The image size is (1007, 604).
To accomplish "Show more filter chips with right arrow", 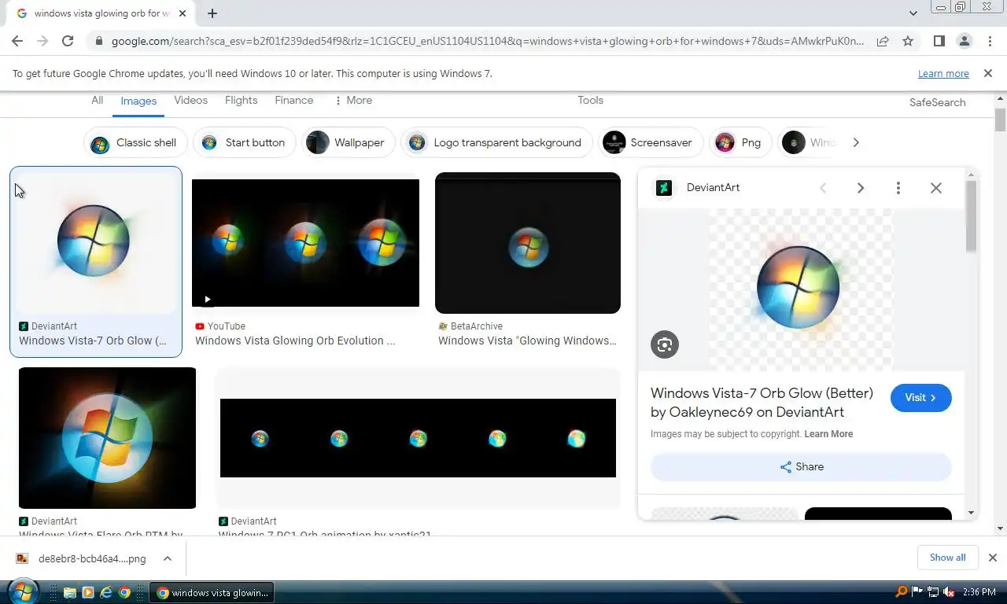I will click(x=856, y=142).
